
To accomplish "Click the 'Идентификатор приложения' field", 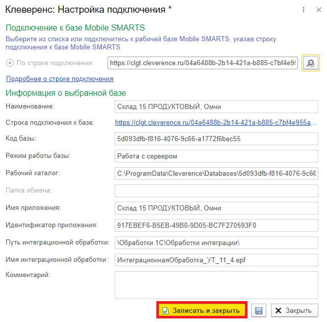I will point(216,225).
